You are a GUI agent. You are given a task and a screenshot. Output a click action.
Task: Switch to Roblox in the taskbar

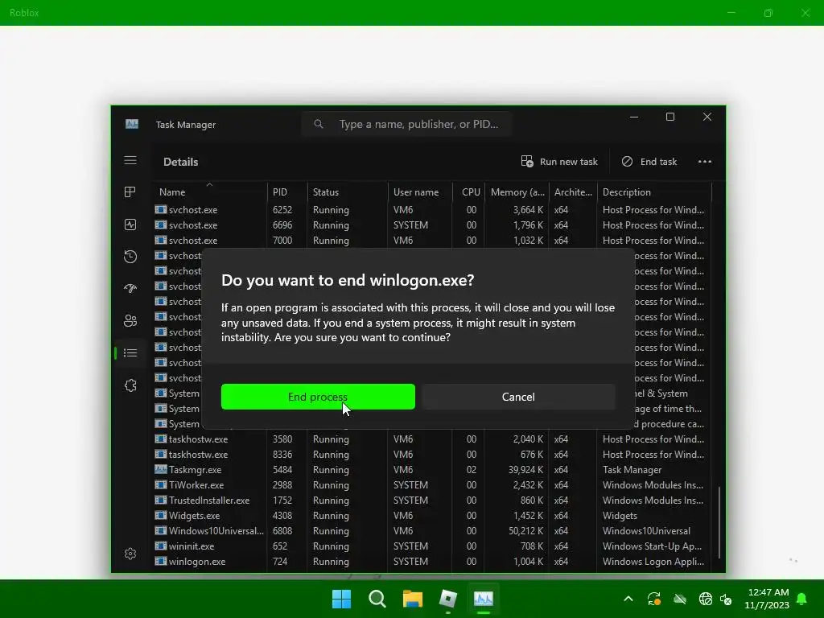[x=448, y=599]
